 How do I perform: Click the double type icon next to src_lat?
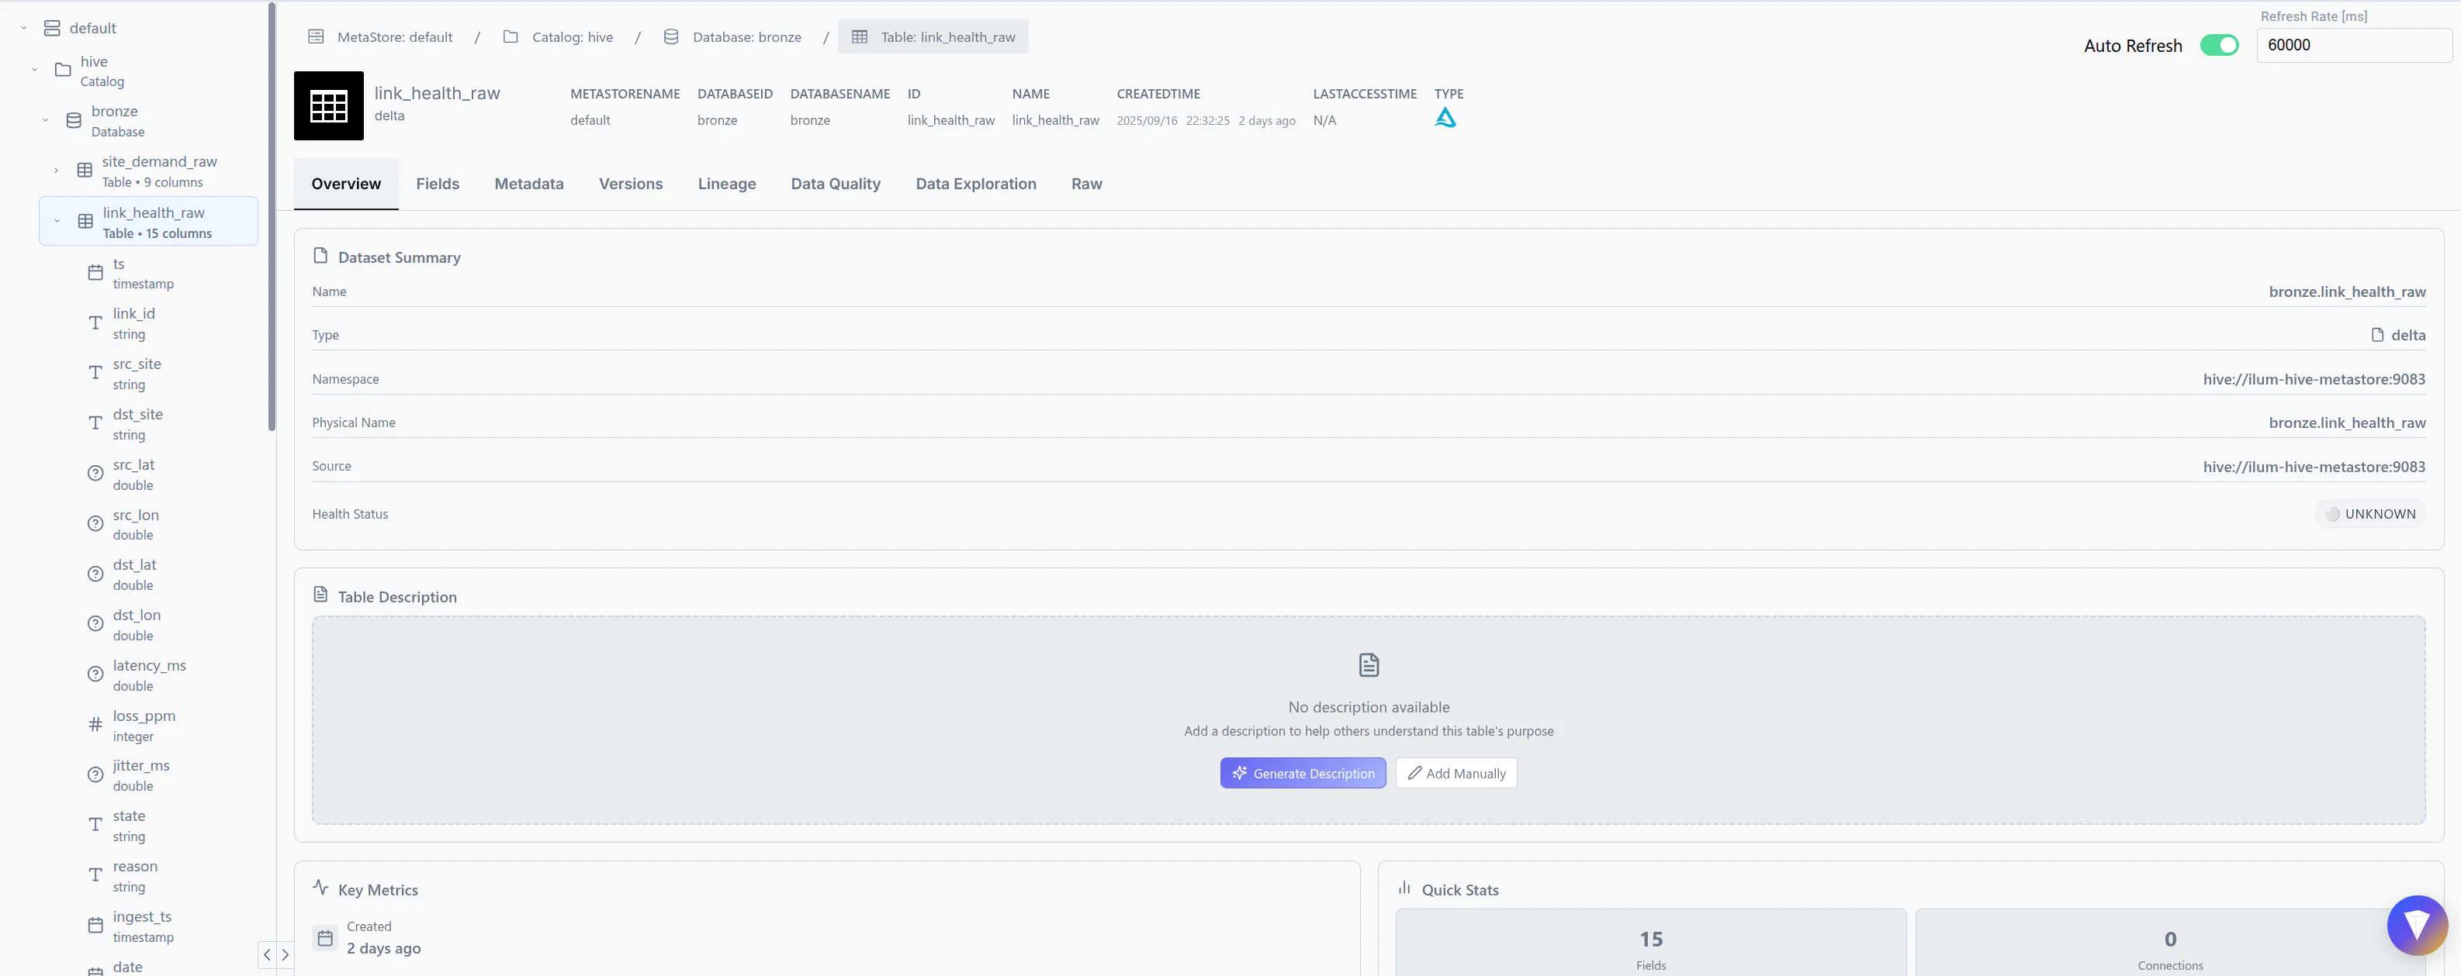pyautogui.click(x=95, y=473)
